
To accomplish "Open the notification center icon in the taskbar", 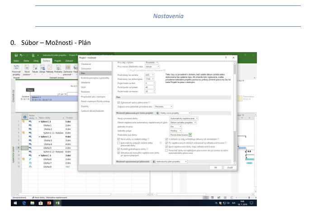I will pyautogui.click(x=251, y=203).
